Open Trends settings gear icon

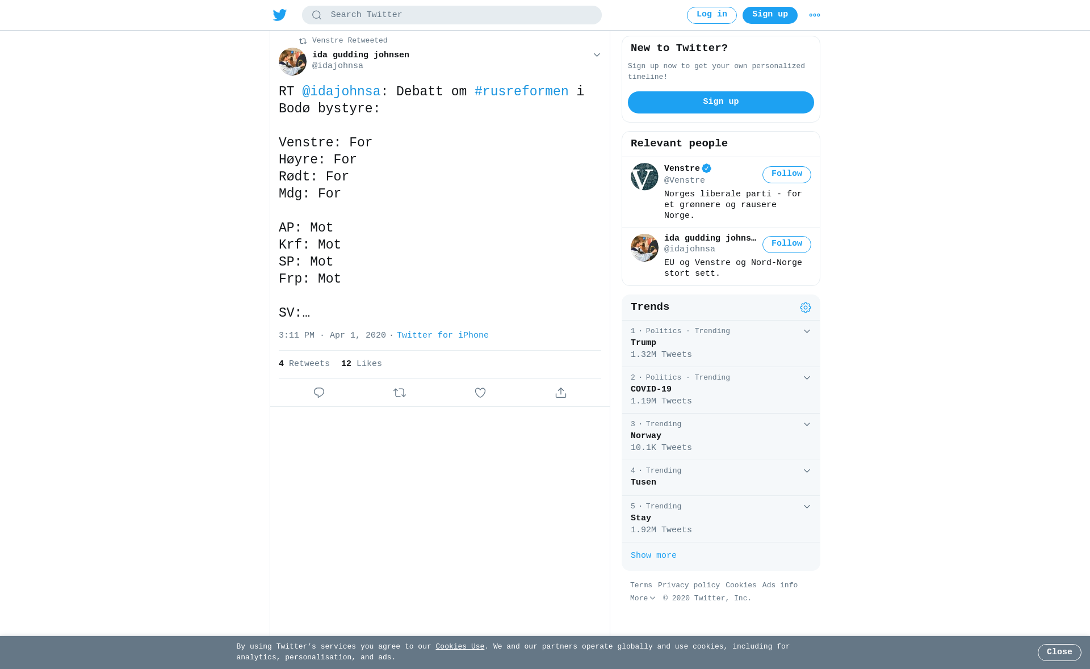click(x=806, y=308)
